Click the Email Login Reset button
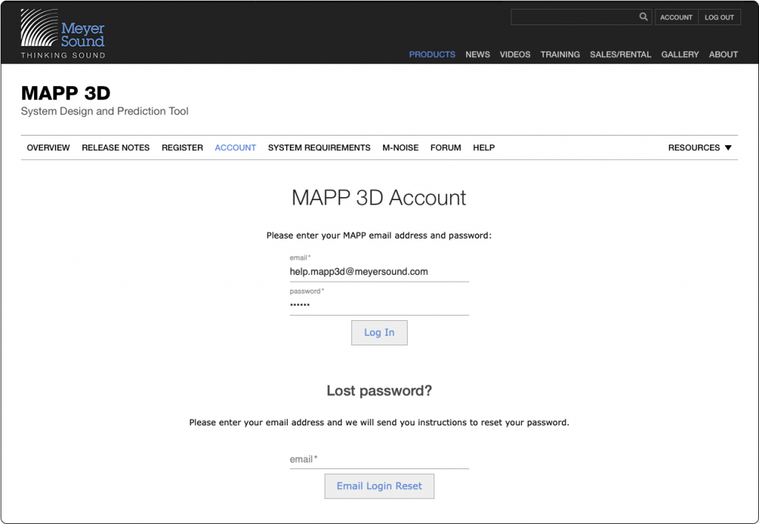The height and width of the screenshot is (524, 759). (x=379, y=486)
